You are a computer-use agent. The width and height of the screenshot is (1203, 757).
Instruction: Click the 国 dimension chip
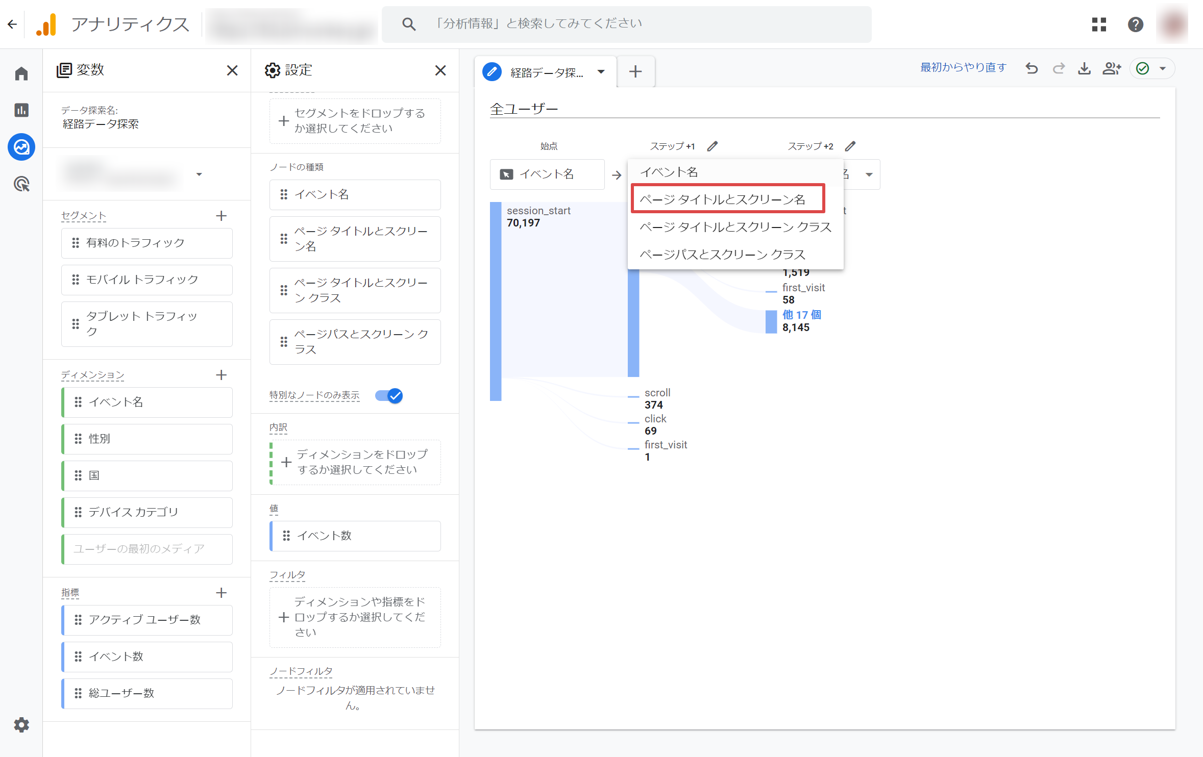[x=147, y=476]
